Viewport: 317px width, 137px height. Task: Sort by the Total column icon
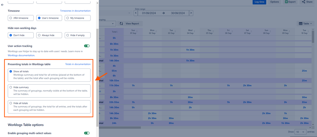click(117, 32)
